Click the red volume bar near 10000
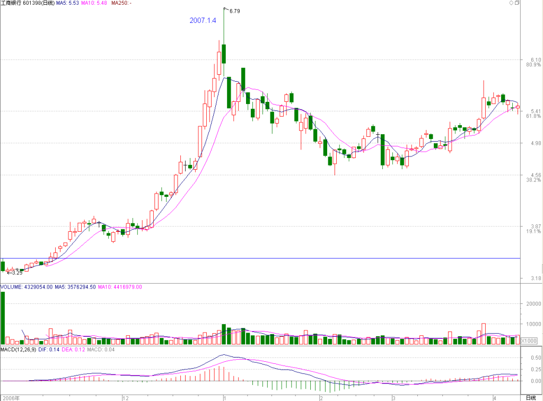 point(484,334)
